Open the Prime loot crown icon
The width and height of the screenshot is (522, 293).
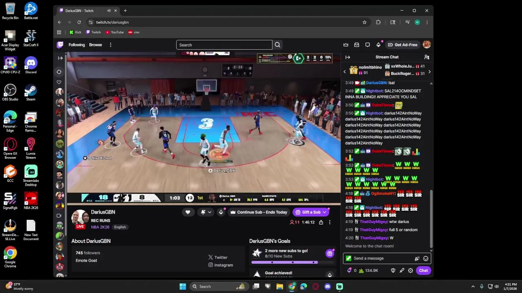pyautogui.click(x=346, y=45)
